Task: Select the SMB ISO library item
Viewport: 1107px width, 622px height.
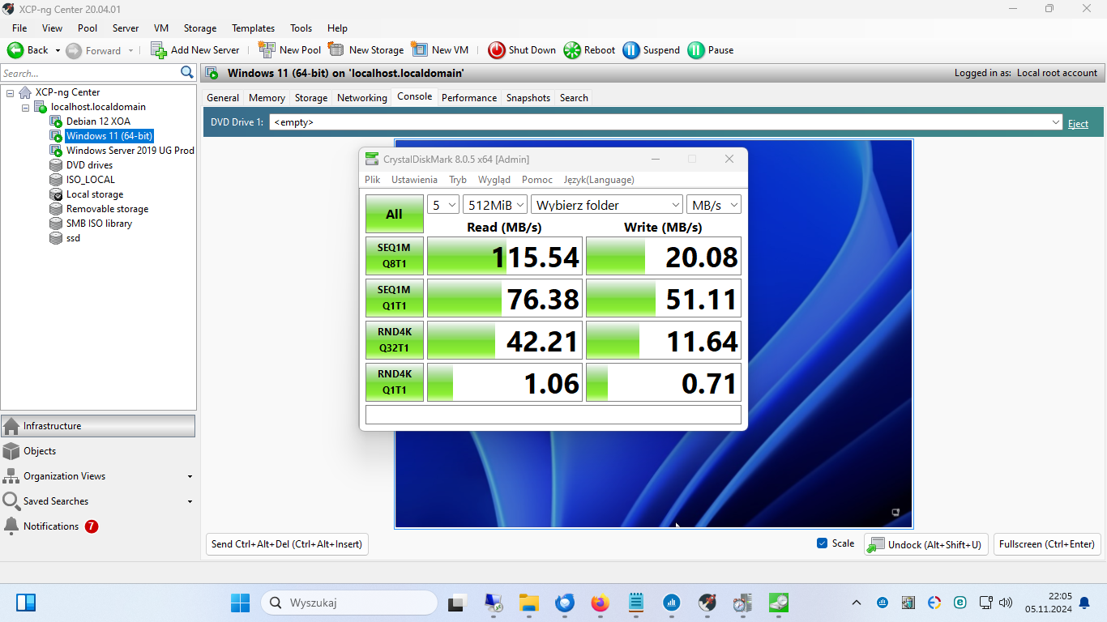Action: 99,224
